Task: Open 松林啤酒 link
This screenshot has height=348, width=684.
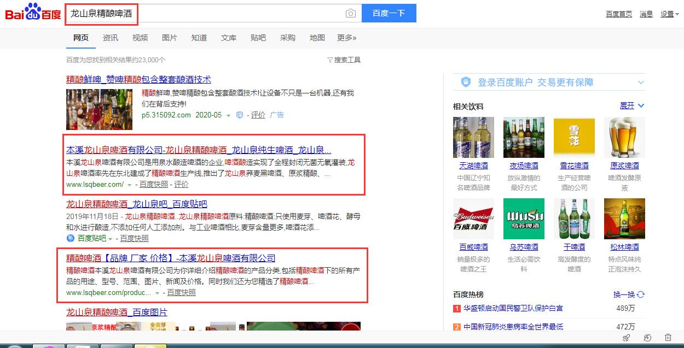Action: (624, 247)
